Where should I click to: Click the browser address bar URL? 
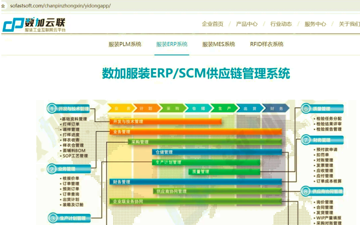(x=60, y=6)
